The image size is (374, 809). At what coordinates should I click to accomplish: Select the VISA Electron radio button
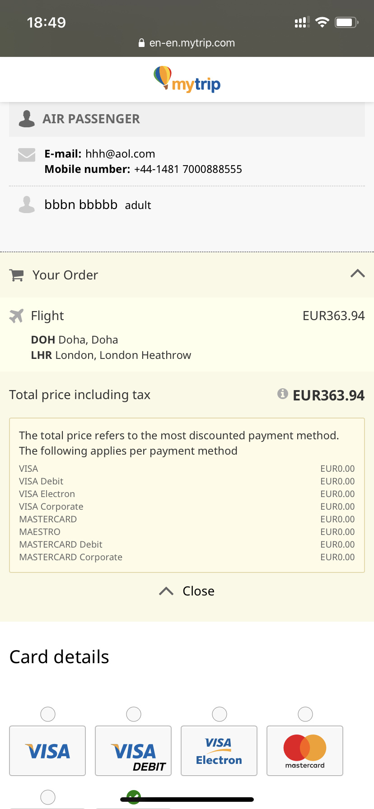click(220, 714)
